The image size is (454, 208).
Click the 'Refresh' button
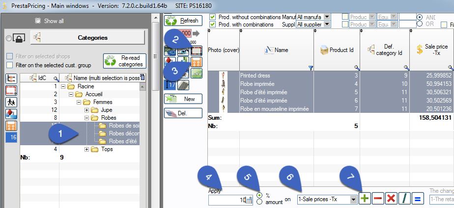(x=184, y=21)
